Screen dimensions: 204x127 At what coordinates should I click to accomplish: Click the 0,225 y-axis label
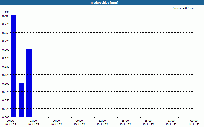[x=6, y=41]
